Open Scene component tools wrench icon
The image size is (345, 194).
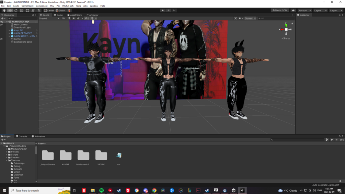[235, 19]
